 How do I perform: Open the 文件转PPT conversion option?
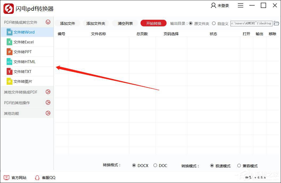(23, 52)
